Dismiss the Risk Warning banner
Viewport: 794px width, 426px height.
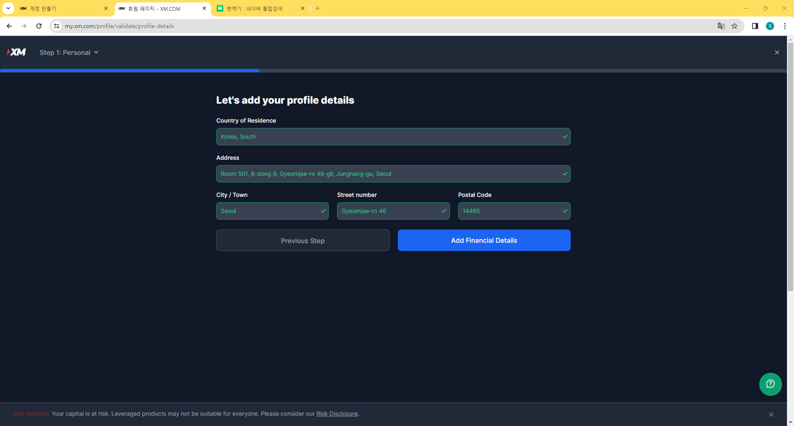771,414
